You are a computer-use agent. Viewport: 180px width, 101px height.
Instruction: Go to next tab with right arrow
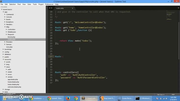pos(52,8)
